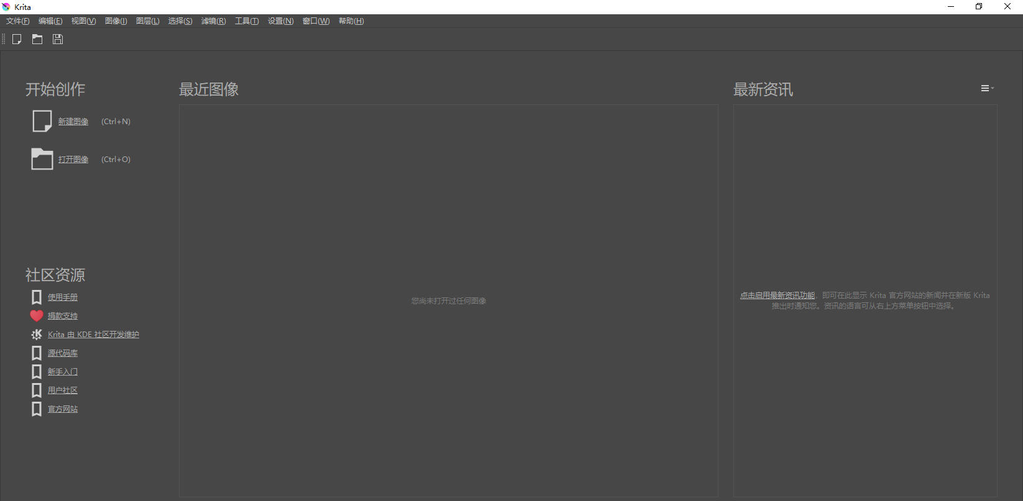Click the 新建图像 link

click(x=73, y=122)
